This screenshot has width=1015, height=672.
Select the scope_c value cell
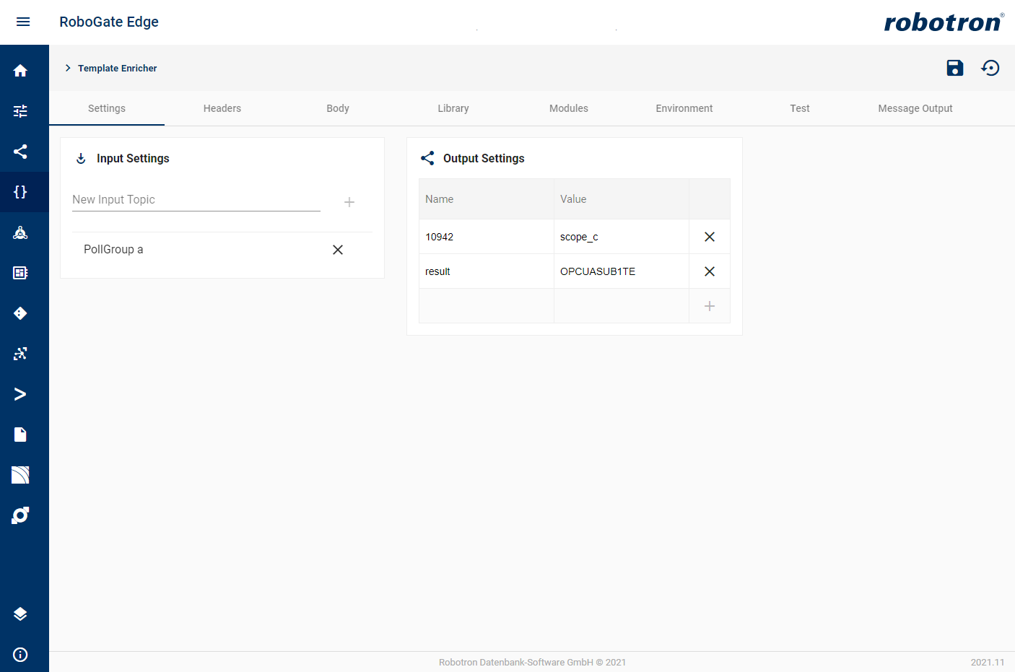click(622, 237)
